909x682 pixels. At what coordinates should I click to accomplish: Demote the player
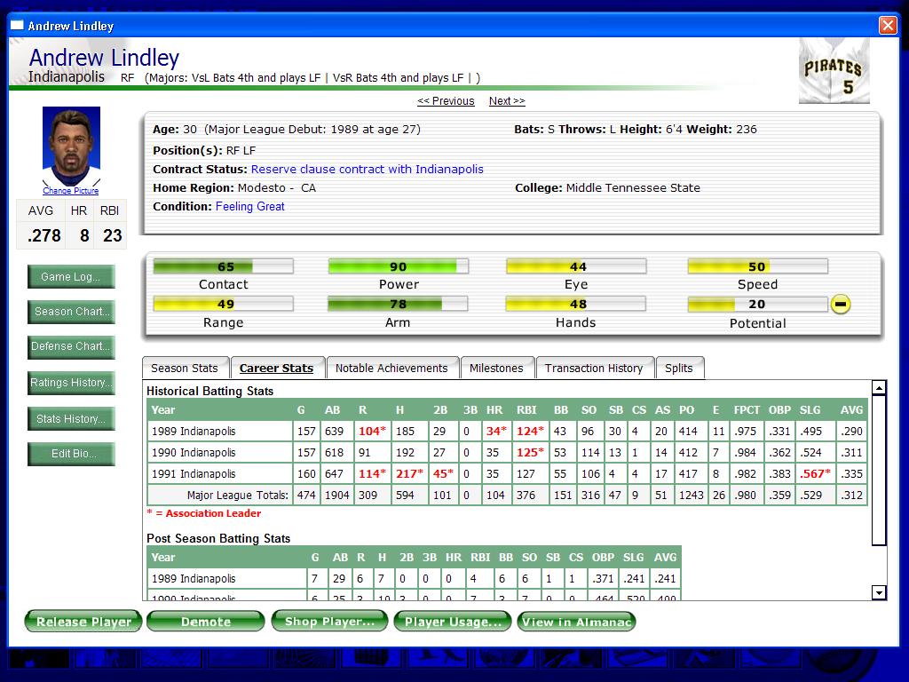pyautogui.click(x=206, y=622)
